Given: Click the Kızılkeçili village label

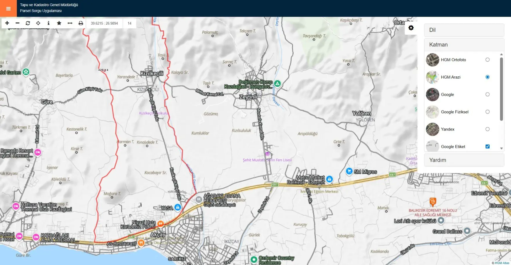Looking at the screenshot, I should 152,73.
